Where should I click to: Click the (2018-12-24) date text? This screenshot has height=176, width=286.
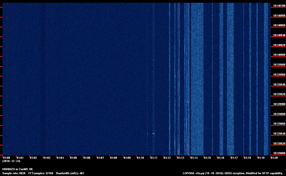point(11,161)
